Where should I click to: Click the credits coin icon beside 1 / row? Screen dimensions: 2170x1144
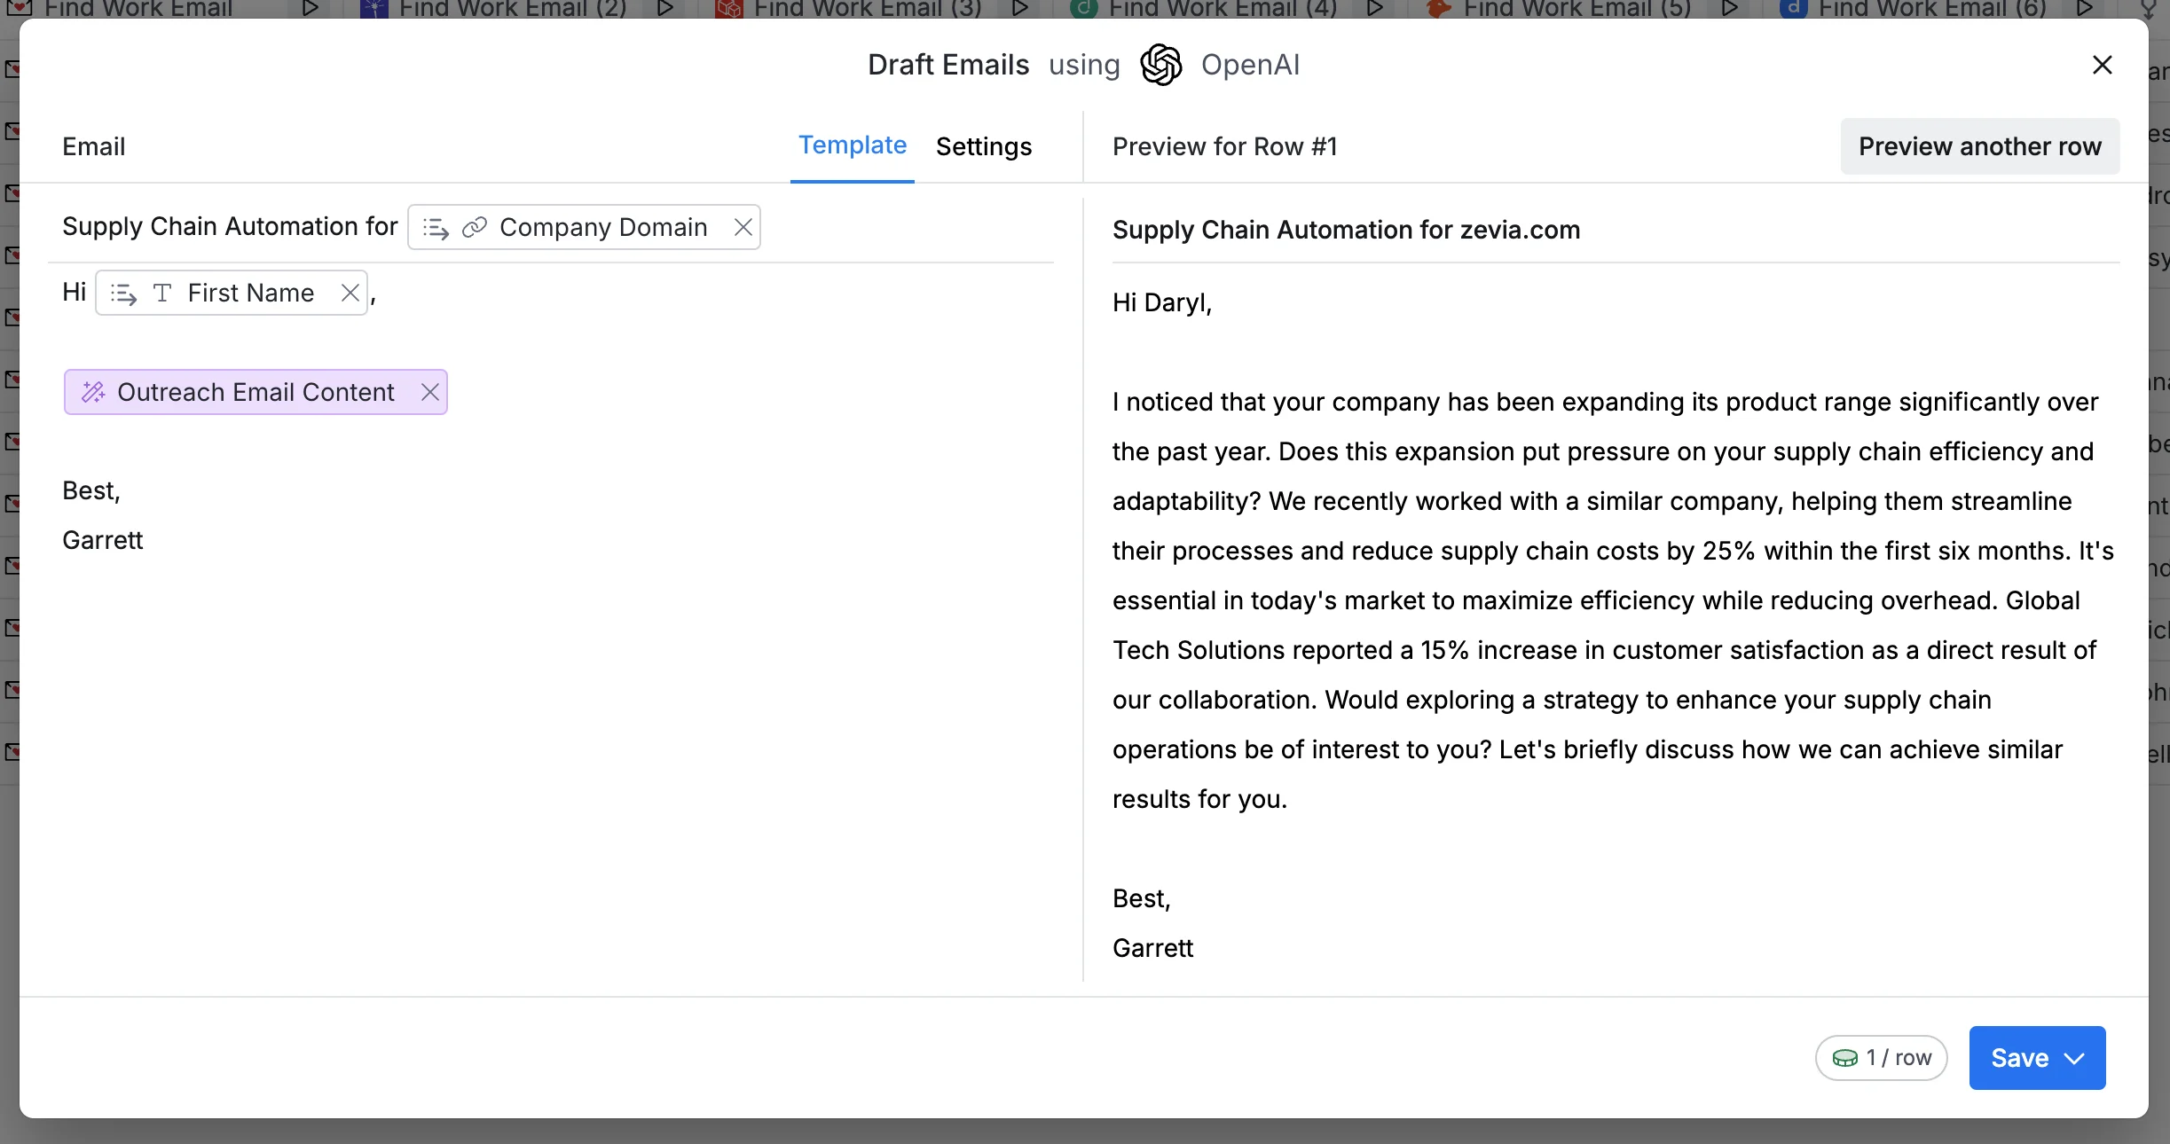click(1845, 1058)
